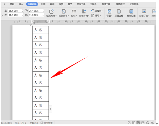The image size is (159, 126).
Task: Adjust top margin with its spinner arrows
Action: coord(23,11)
